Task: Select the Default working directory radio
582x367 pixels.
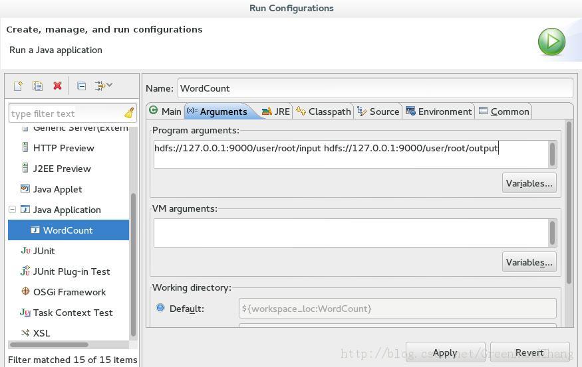Action: tap(160, 308)
